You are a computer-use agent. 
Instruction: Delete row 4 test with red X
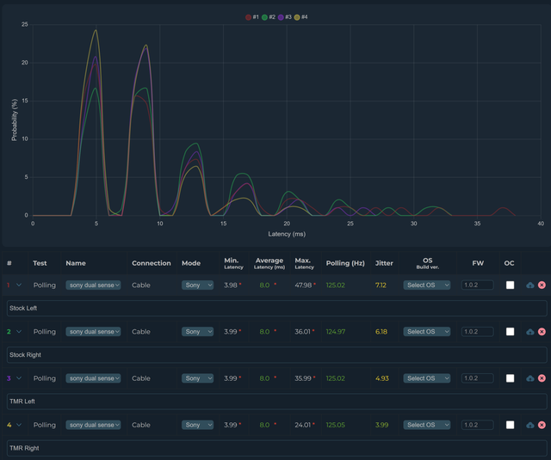[x=542, y=425]
